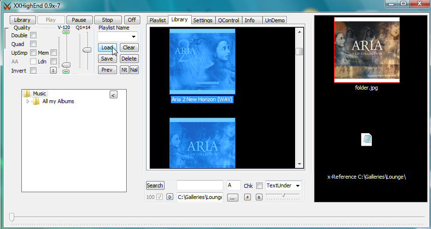Click the field containing 'A'

tap(233, 185)
